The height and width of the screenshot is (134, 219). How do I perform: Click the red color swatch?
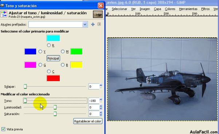click(x=53, y=78)
